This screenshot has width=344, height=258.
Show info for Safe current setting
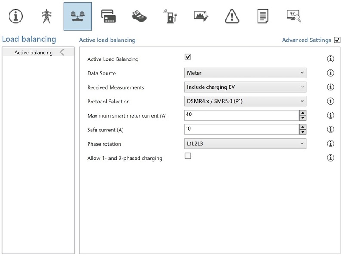(330, 130)
